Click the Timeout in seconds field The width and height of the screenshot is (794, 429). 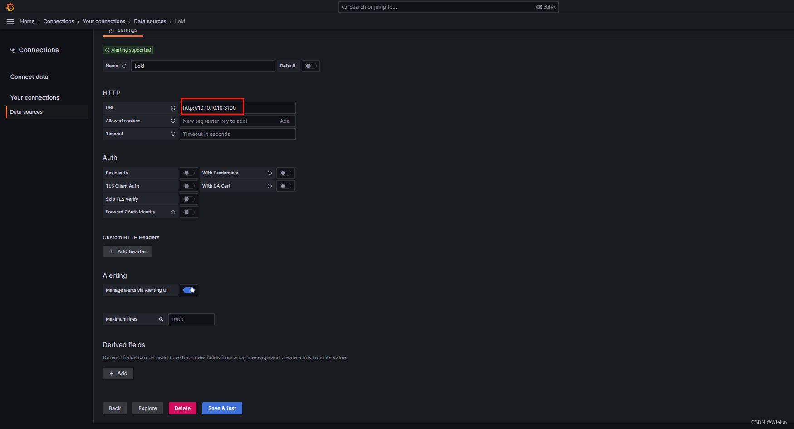(x=238, y=134)
